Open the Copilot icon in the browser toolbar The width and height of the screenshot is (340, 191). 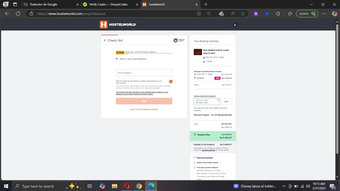click(x=335, y=14)
